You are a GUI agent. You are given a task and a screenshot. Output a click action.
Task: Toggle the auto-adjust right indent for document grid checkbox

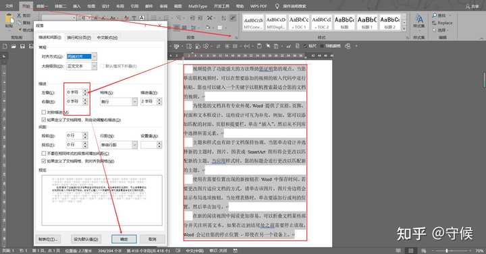(x=44, y=120)
